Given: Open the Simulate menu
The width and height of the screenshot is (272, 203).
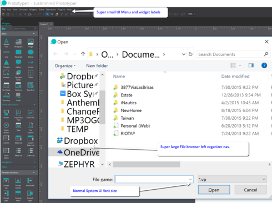Looking at the screenshot, I should (23, 9).
